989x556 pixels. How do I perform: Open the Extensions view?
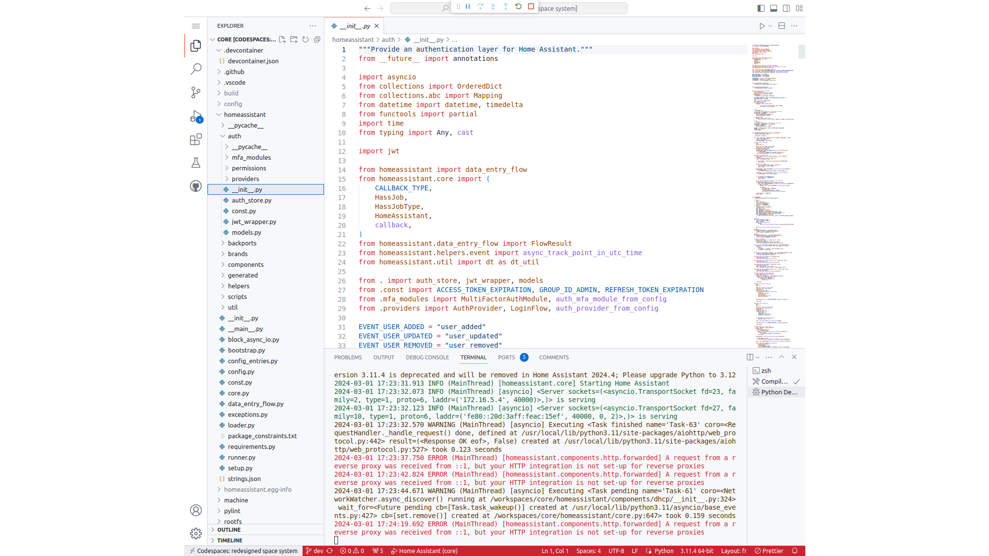point(196,140)
